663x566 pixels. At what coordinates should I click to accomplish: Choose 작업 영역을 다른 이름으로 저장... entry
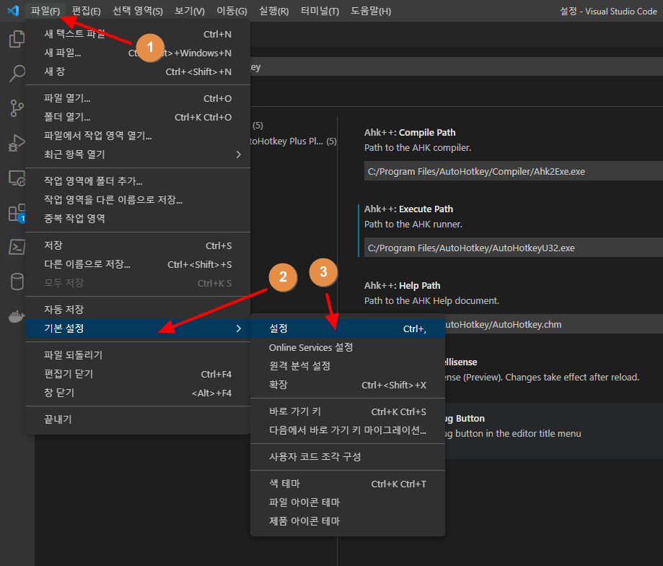pos(138,200)
